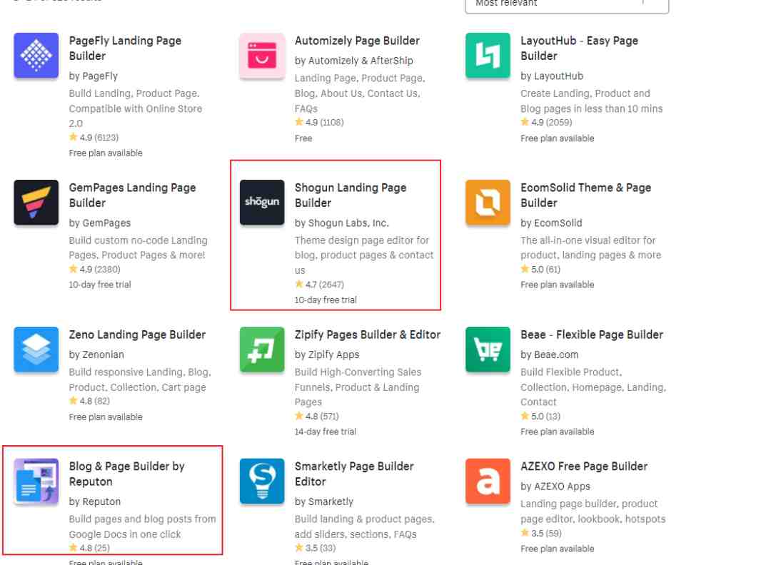Open Smarketly Page Builder Editor title link
This screenshot has width=771, height=565.
pyautogui.click(x=354, y=474)
